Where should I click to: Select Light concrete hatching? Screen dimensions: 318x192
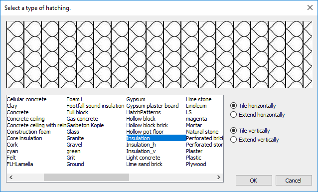(x=143, y=158)
